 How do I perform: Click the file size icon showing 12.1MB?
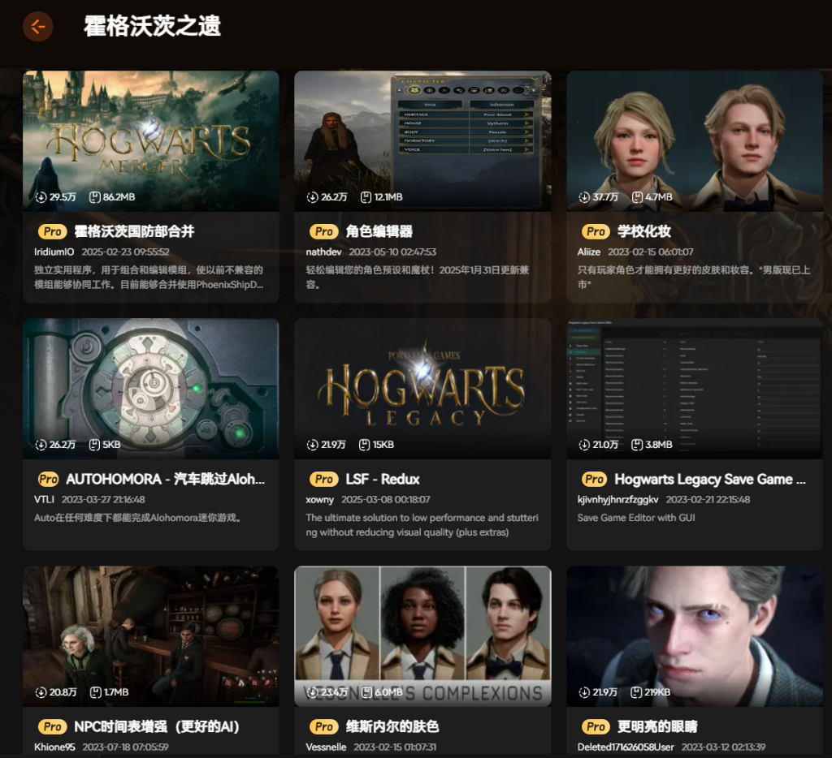click(366, 197)
